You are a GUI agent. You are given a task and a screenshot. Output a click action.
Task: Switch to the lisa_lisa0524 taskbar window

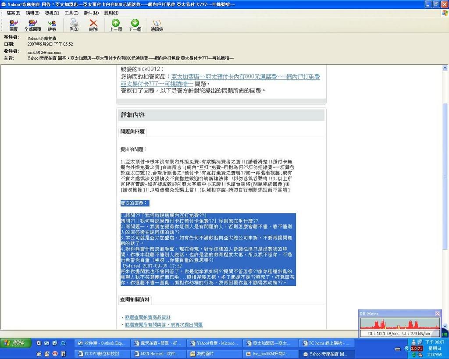click(x=270, y=354)
